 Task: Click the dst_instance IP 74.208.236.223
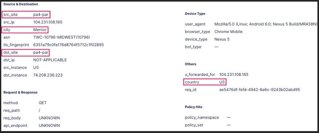point(48,75)
